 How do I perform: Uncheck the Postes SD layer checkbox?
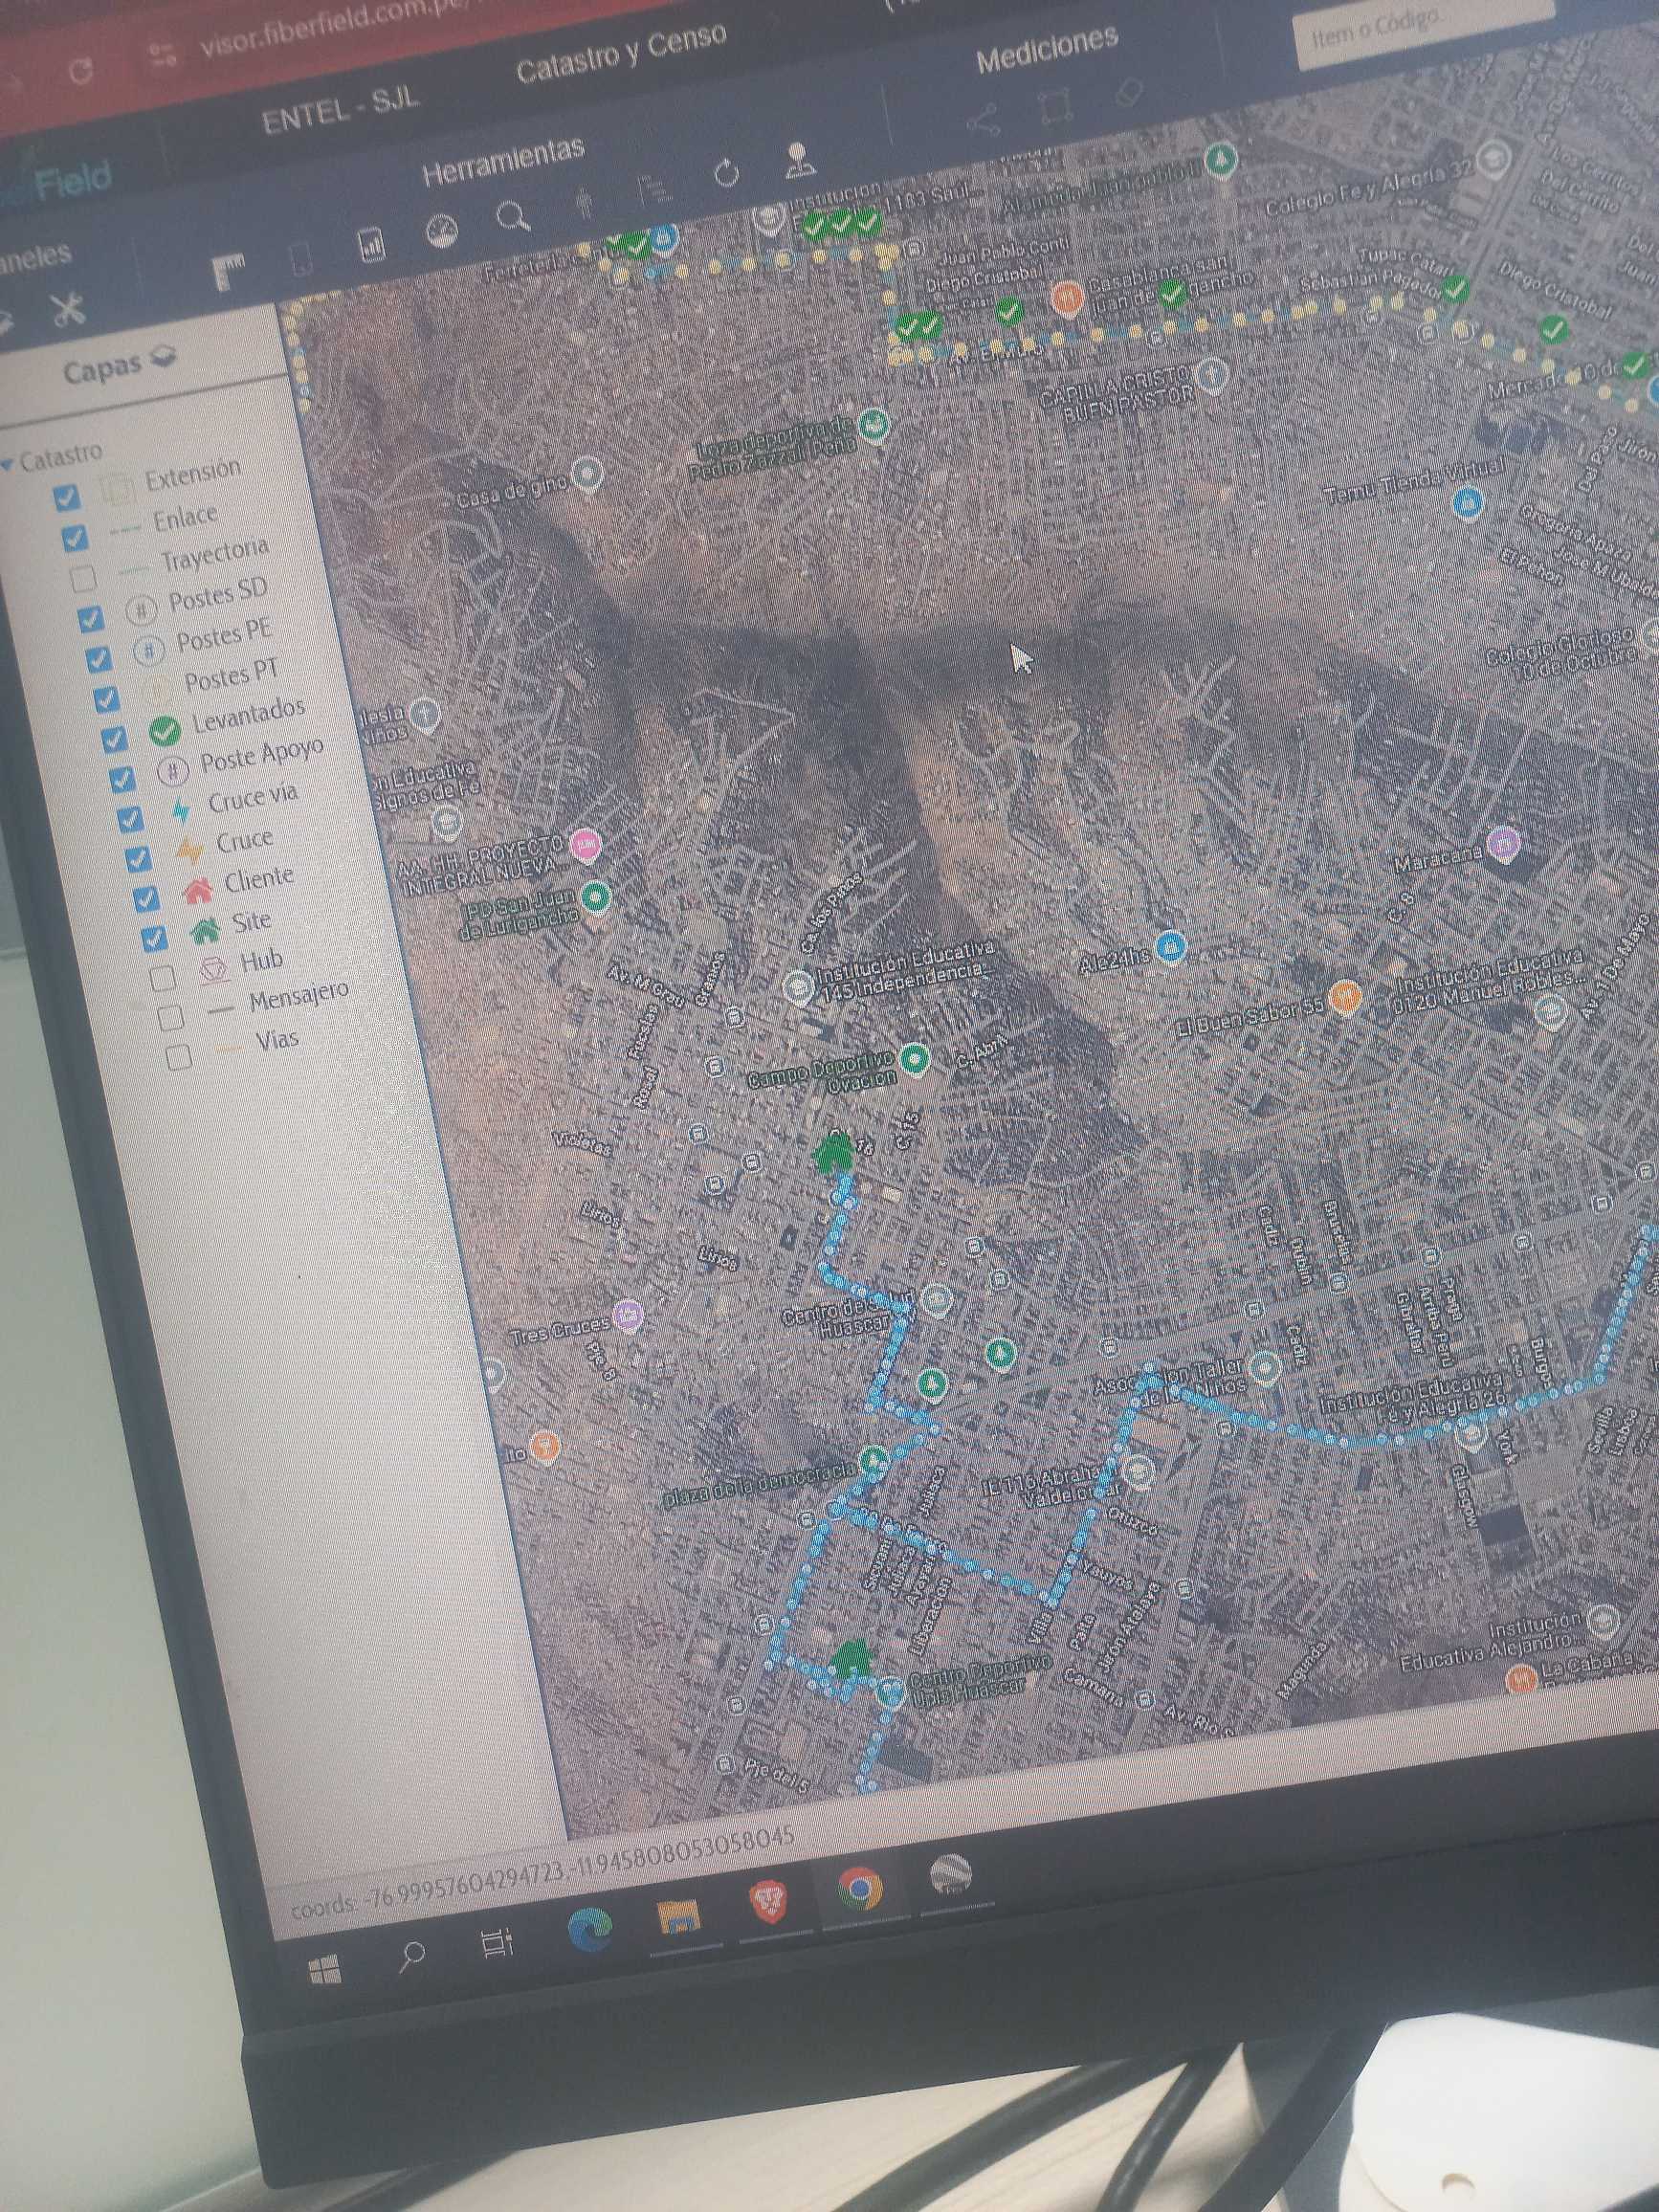(x=91, y=619)
